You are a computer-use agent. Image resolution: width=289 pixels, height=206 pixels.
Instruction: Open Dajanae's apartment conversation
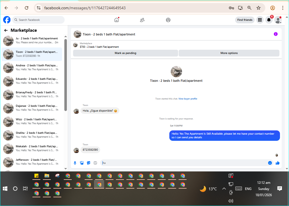[32, 108]
